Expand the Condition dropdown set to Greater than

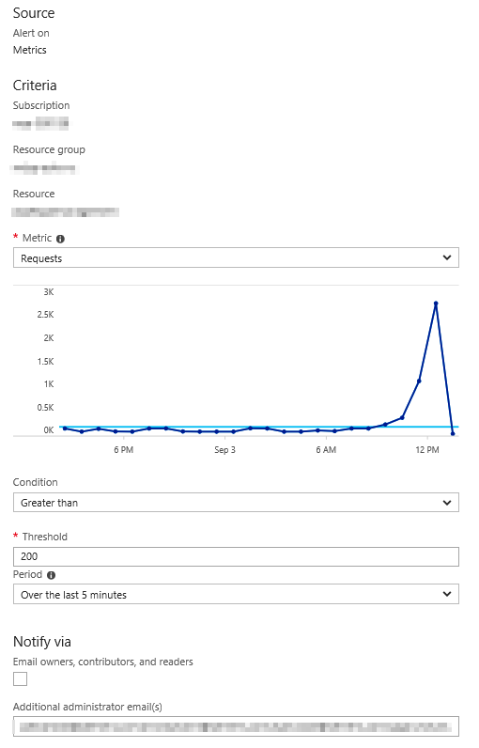[x=236, y=503]
